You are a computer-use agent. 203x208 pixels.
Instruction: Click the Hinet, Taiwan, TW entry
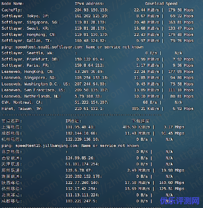[x=22, y=109]
